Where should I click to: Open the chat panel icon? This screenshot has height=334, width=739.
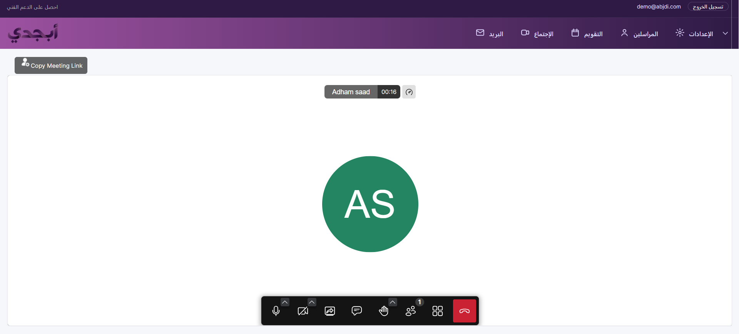(357, 311)
